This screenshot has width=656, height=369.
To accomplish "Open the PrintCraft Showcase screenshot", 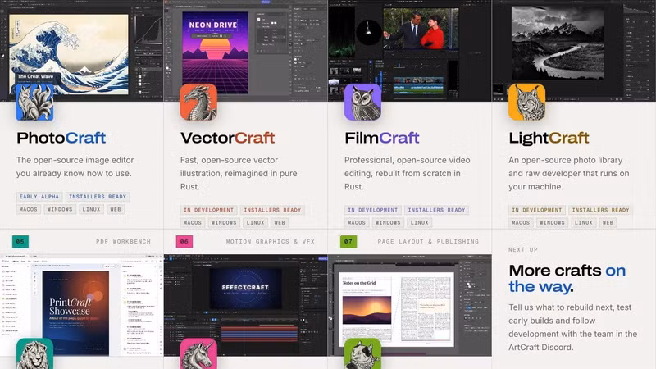I will 81,305.
